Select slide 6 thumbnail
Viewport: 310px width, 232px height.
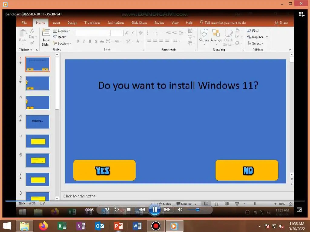[x=38, y=160]
